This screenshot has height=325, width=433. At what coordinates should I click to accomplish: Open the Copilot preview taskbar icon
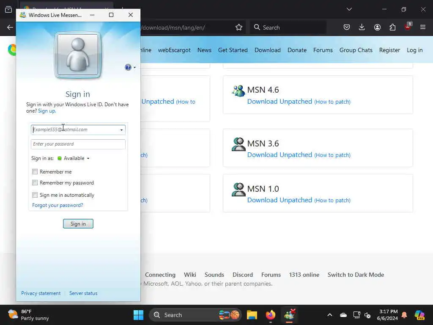419,315
